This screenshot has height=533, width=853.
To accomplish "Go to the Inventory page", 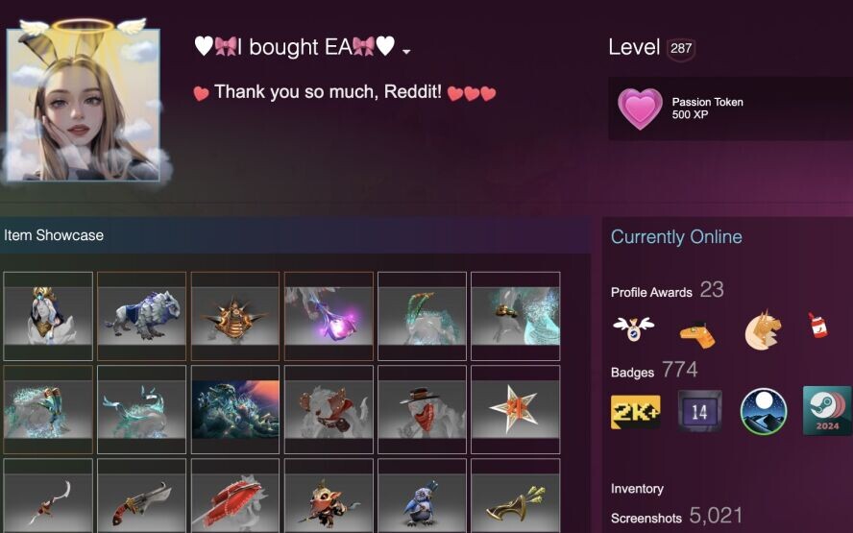I will click(x=637, y=489).
